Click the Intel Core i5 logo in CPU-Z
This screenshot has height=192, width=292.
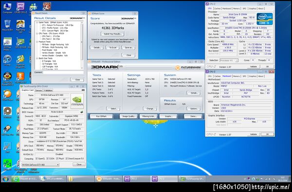(x=264, y=19)
